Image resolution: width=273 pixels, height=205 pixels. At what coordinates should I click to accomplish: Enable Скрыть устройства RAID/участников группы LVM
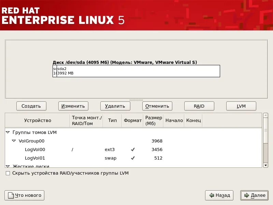pyautogui.click(x=8, y=173)
